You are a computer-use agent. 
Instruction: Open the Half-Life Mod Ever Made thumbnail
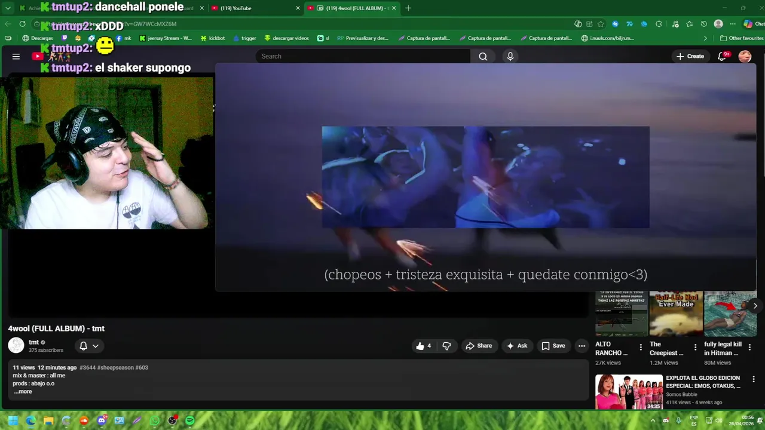[x=676, y=314]
